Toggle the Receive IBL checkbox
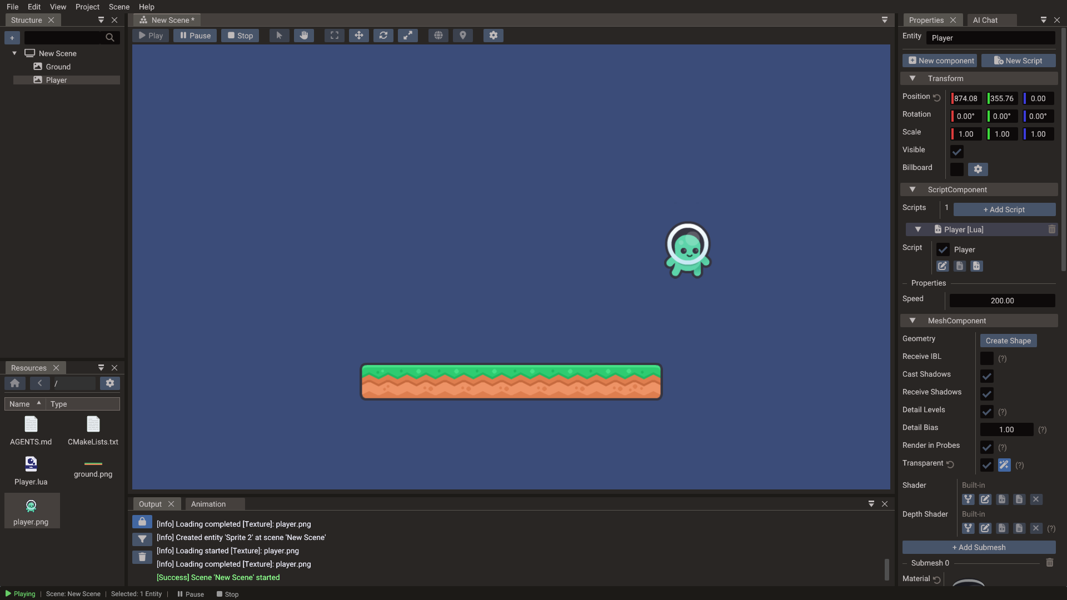The height and width of the screenshot is (600, 1067). coord(987,358)
